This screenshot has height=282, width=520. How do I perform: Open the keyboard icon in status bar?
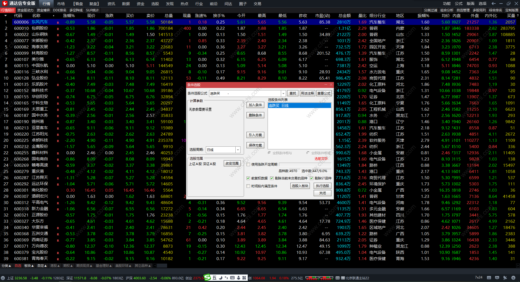(489, 278)
